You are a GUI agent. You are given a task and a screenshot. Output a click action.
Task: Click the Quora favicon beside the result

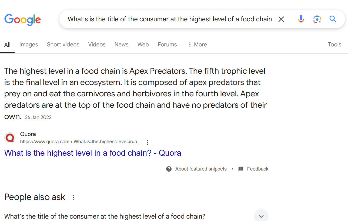(10, 138)
